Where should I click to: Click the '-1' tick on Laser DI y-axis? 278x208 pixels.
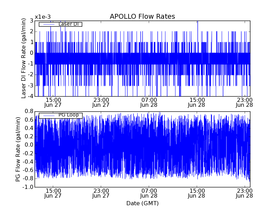(x=31, y=64)
